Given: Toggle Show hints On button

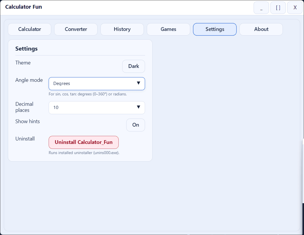Looking at the screenshot, I should [x=135, y=125].
